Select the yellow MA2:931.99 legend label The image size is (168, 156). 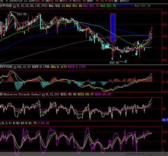[74, 6]
